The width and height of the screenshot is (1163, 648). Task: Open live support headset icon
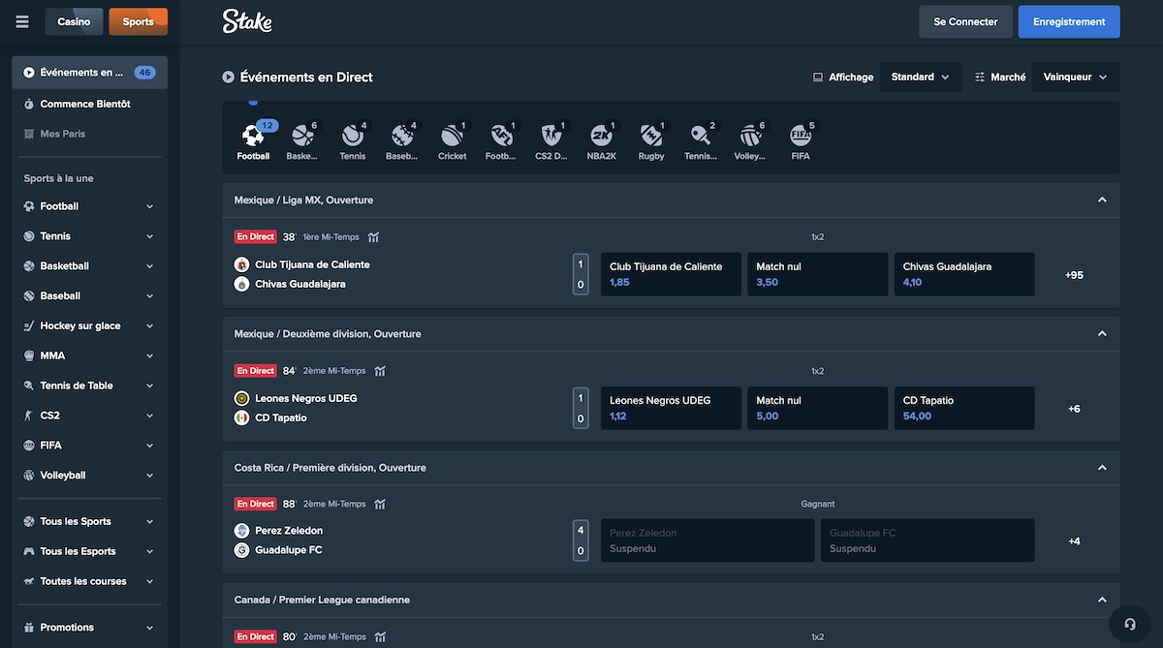pyautogui.click(x=1129, y=624)
